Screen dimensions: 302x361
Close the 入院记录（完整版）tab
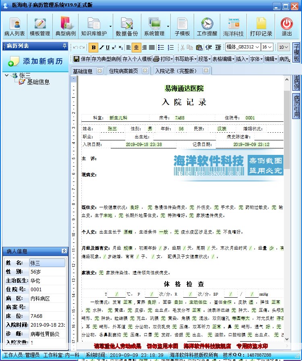[206, 71]
